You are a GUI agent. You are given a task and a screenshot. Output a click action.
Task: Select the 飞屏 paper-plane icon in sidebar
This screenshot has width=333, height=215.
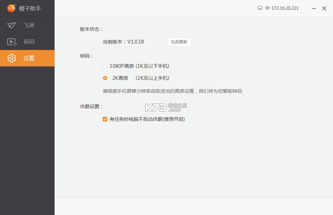pyautogui.click(x=12, y=25)
